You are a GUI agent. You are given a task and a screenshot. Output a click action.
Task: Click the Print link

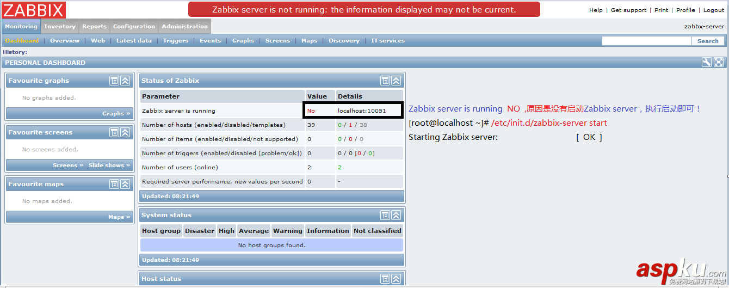point(662,10)
